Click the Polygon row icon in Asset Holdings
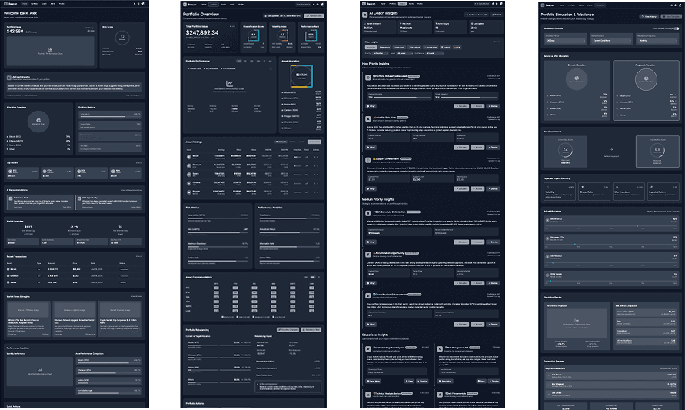 coord(189,192)
